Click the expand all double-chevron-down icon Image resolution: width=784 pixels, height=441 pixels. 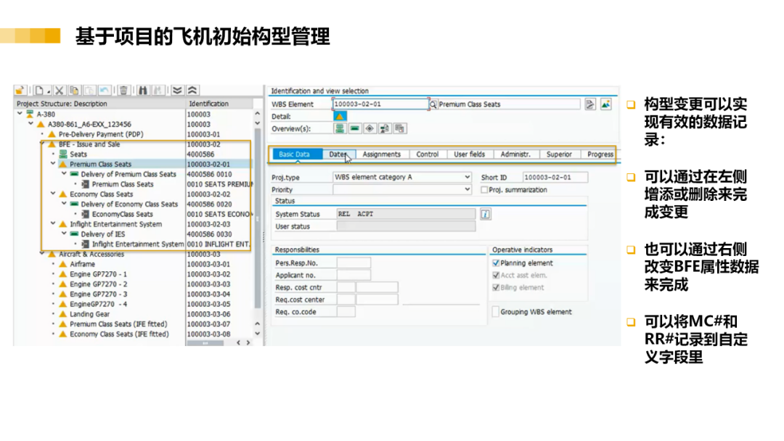click(178, 91)
